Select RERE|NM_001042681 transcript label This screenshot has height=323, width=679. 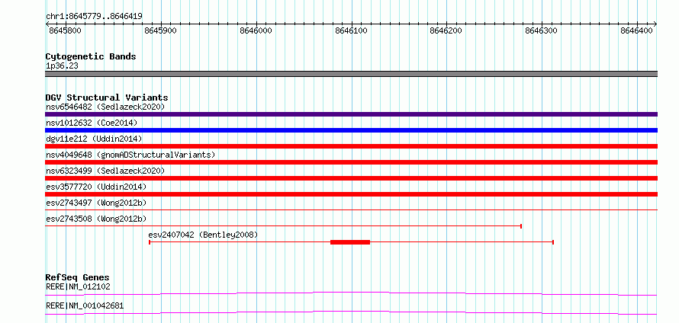(x=85, y=305)
